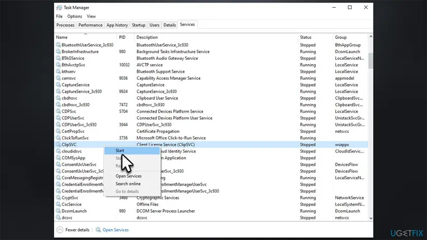Switch to the Processes tab
This screenshot has height=240, width=427.
pyautogui.click(x=65, y=25)
